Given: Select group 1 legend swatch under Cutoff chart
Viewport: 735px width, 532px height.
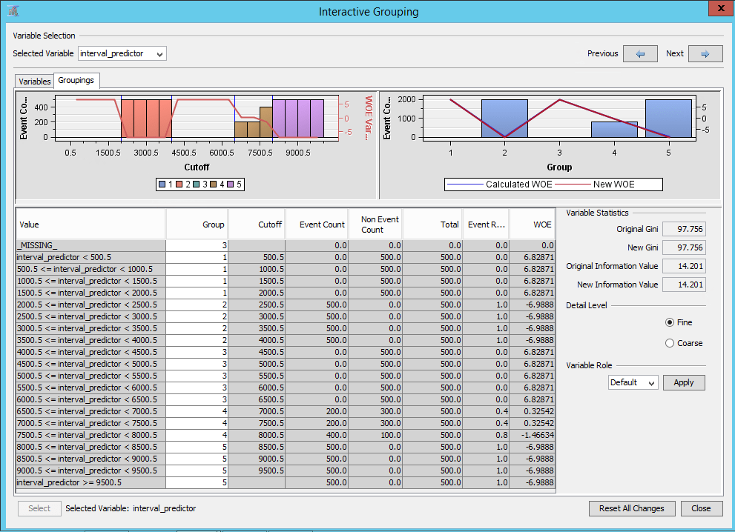Looking at the screenshot, I should click(x=162, y=184).
